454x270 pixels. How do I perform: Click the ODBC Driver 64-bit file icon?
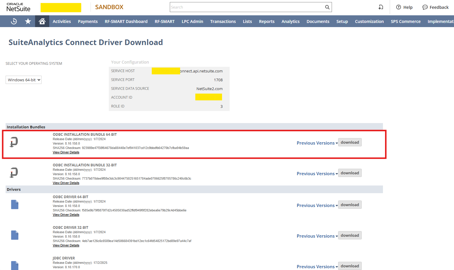[15, 204]
